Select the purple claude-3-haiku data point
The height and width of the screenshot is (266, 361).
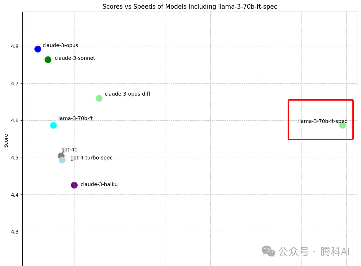coord(74,185)
